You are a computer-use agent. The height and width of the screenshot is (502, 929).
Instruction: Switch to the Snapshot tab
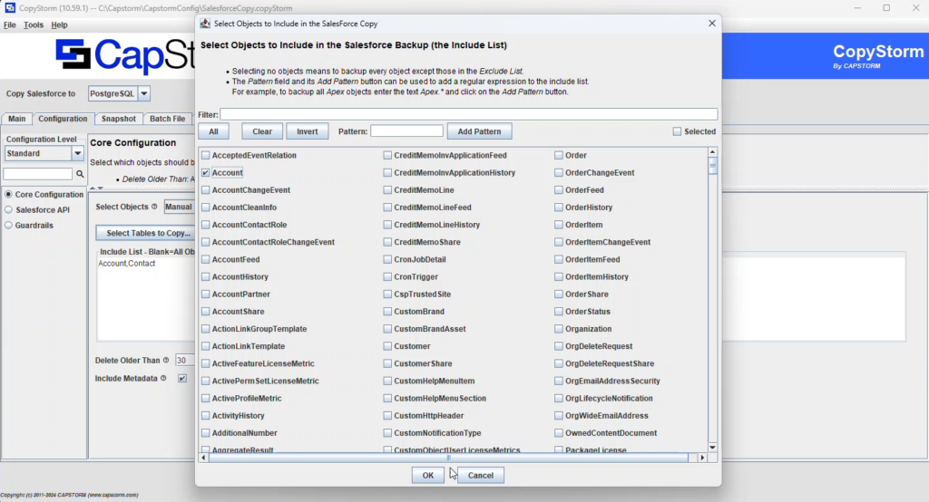[x=119, y=119]
